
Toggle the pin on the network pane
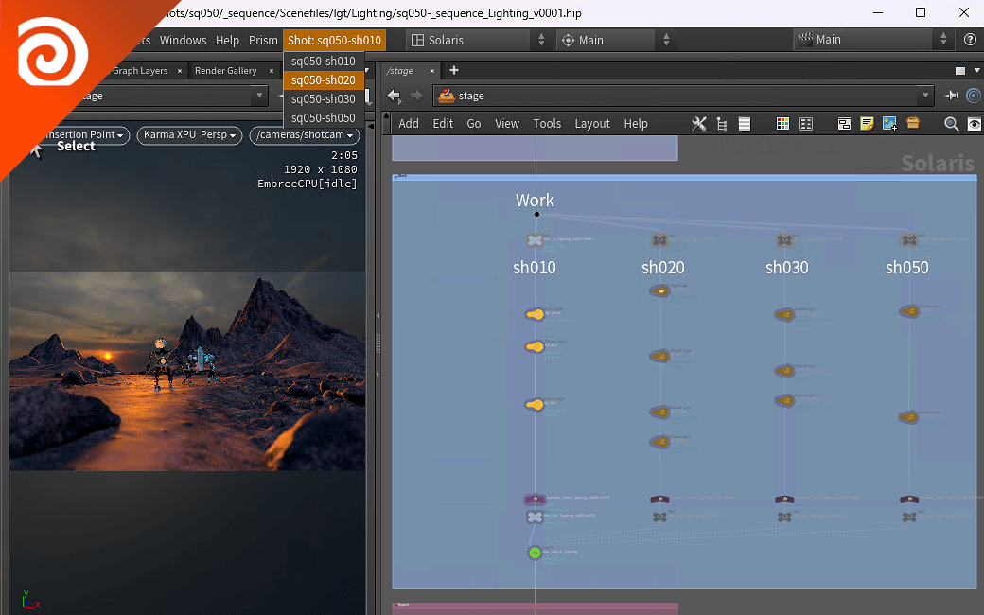click(x=952, y=96)
